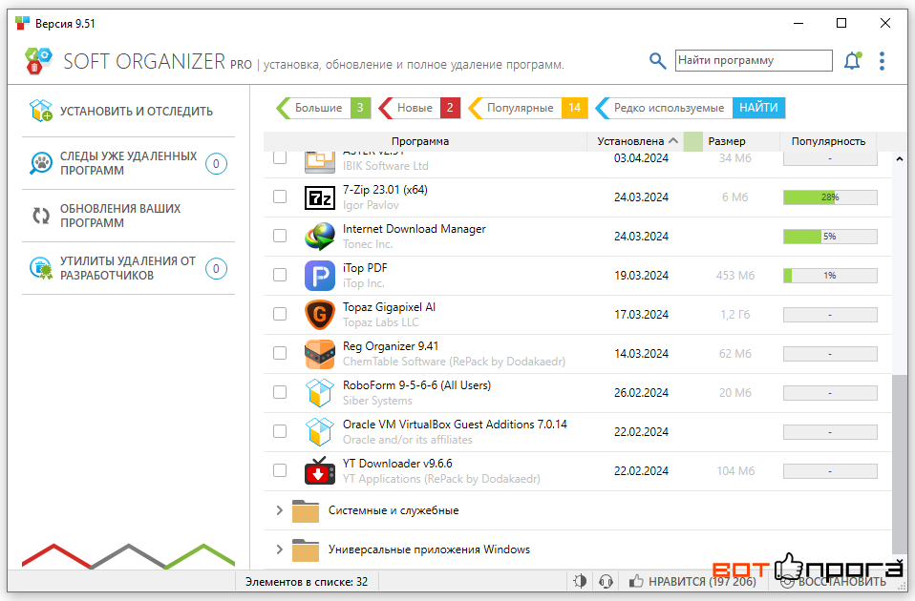Click the scrollbar up arrow
This screenshot has height=601, width=915.
click(x=900, y=158)
